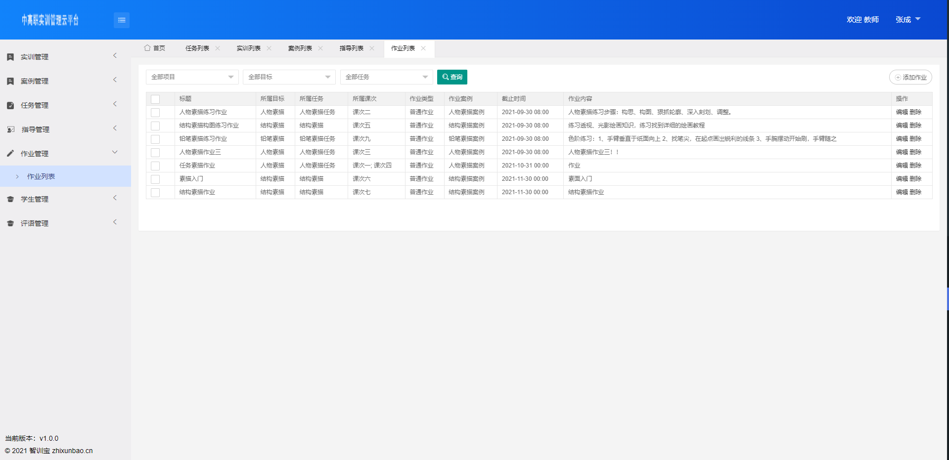Select the checkbox for 素描入门 row
This screenshot has height=460, width=949.
155,179
